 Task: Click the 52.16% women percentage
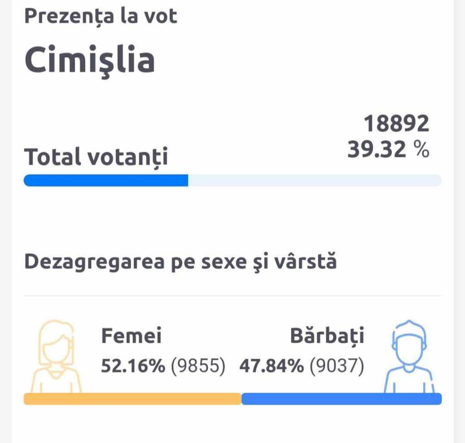(133, 365)
